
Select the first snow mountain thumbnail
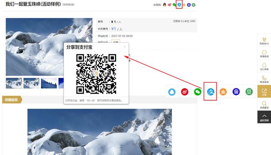[14, 83]
